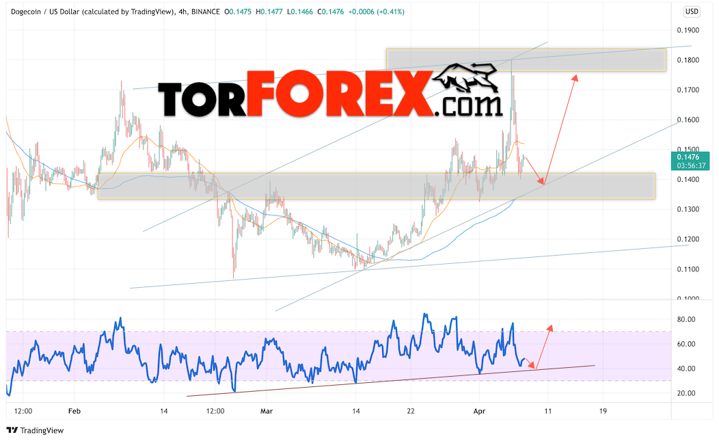Click the BINANCE exchange label
Viewport: 719px width, 441px height.
pyautogui.click(x=206, y=12)
